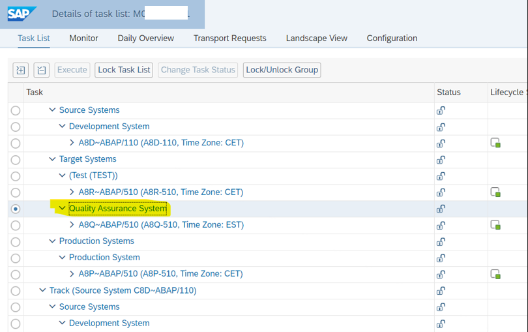Expand the A8R~ABAP/510 node
This screenshot has width=528, height=332.
[x=72, y=192]
